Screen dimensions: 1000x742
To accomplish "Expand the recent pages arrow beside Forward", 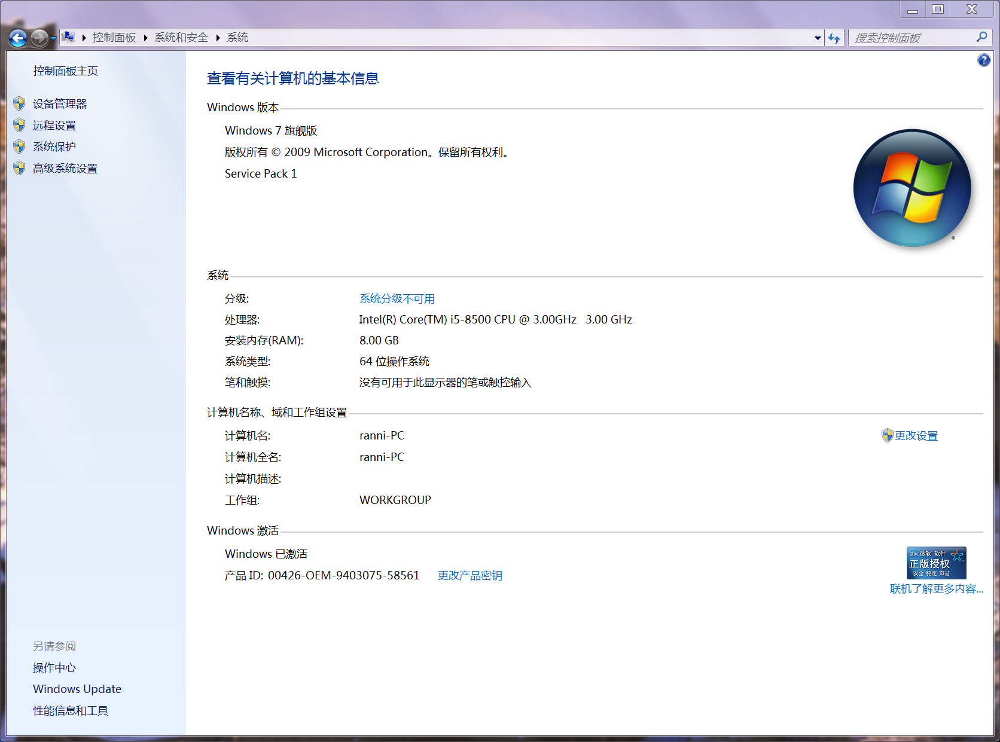I will tap(53, 38).
